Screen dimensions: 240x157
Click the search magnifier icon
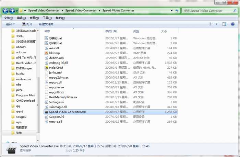(x=235, y=11)
